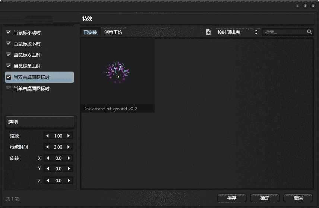Image resolution: width=319 pixels, height=208 pixels.
Task: Select the 当鼠标移动时 list row label
Action: pos(27,32)
